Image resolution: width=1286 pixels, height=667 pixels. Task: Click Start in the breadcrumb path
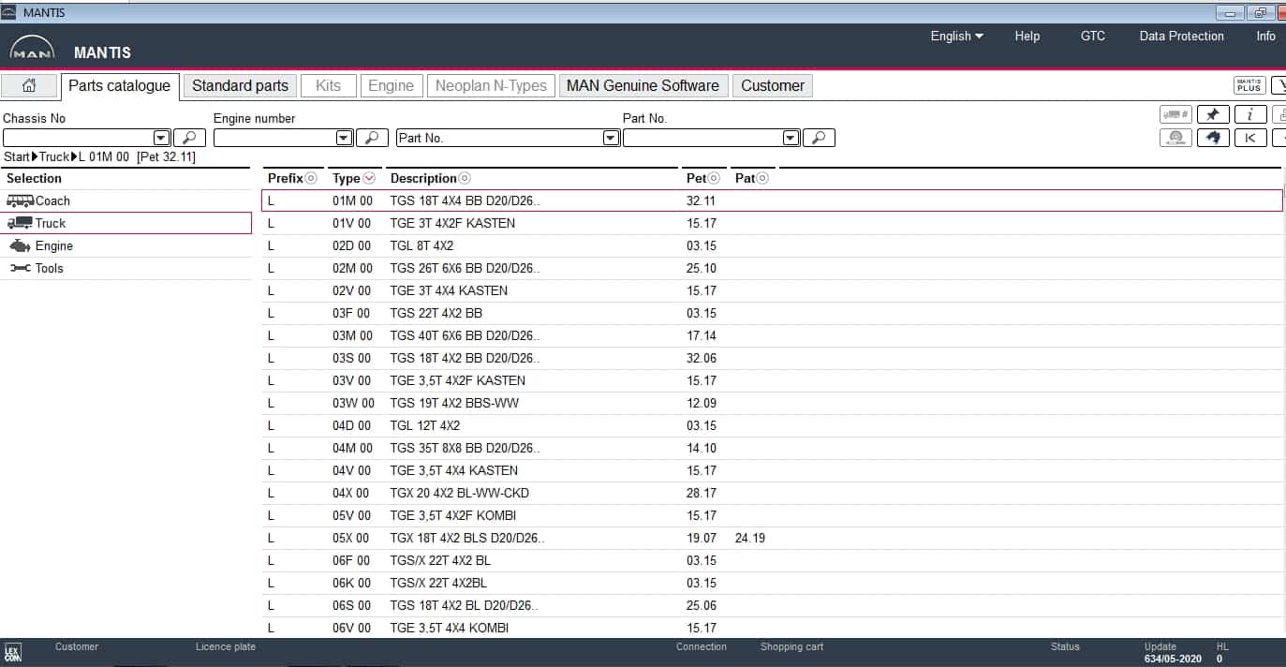[x=17, y=156]
